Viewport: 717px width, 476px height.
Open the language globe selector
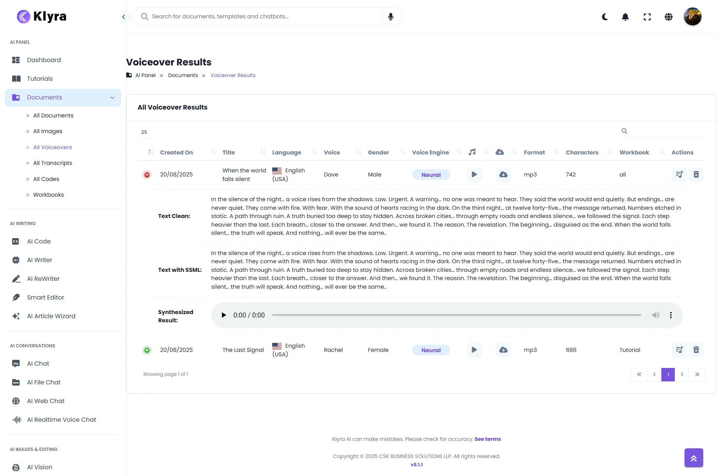669,16
